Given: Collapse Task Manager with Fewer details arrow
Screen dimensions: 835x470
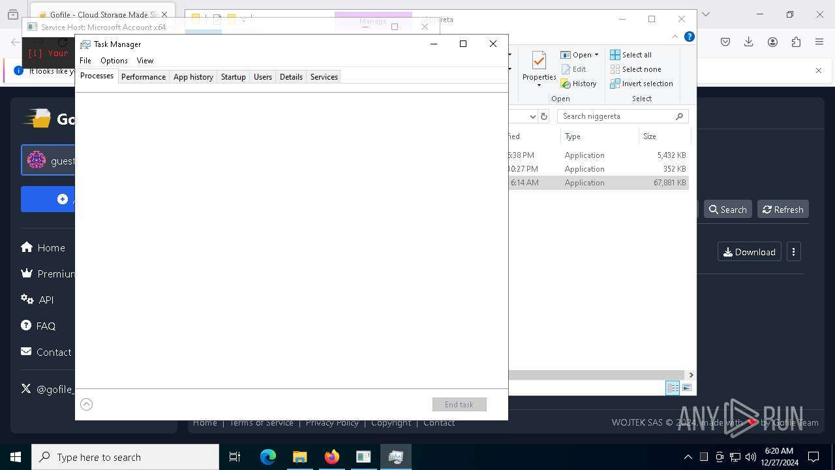Looking at the screenshot, I should coord(87,404).
